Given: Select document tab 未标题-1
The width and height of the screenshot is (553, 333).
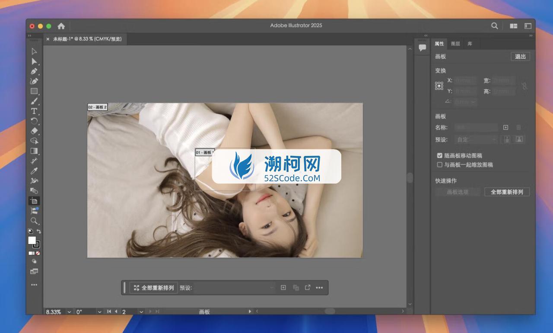Looking at the screenshot, I should click(87, 39).
